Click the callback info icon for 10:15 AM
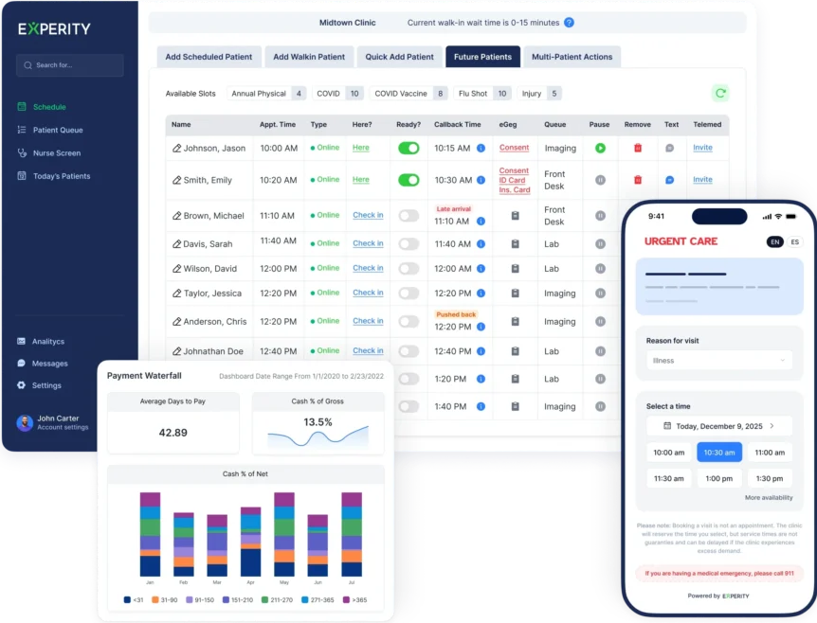 click(x=481, y=149)
